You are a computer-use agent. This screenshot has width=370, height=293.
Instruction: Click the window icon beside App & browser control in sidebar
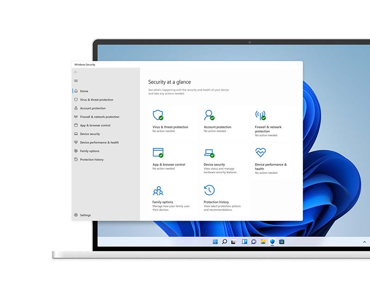coord(76,125)
